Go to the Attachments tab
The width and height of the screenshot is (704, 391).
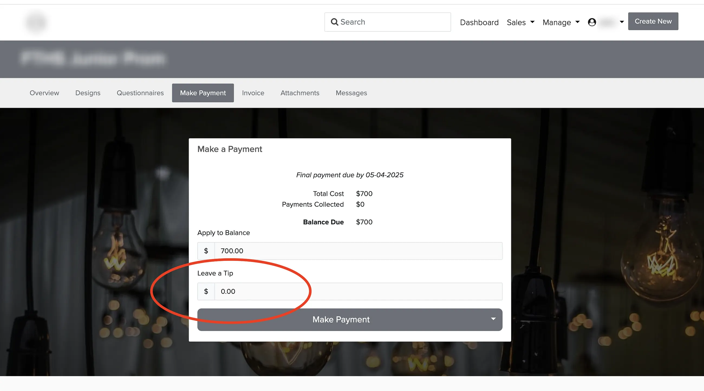[x=300, y=93]
